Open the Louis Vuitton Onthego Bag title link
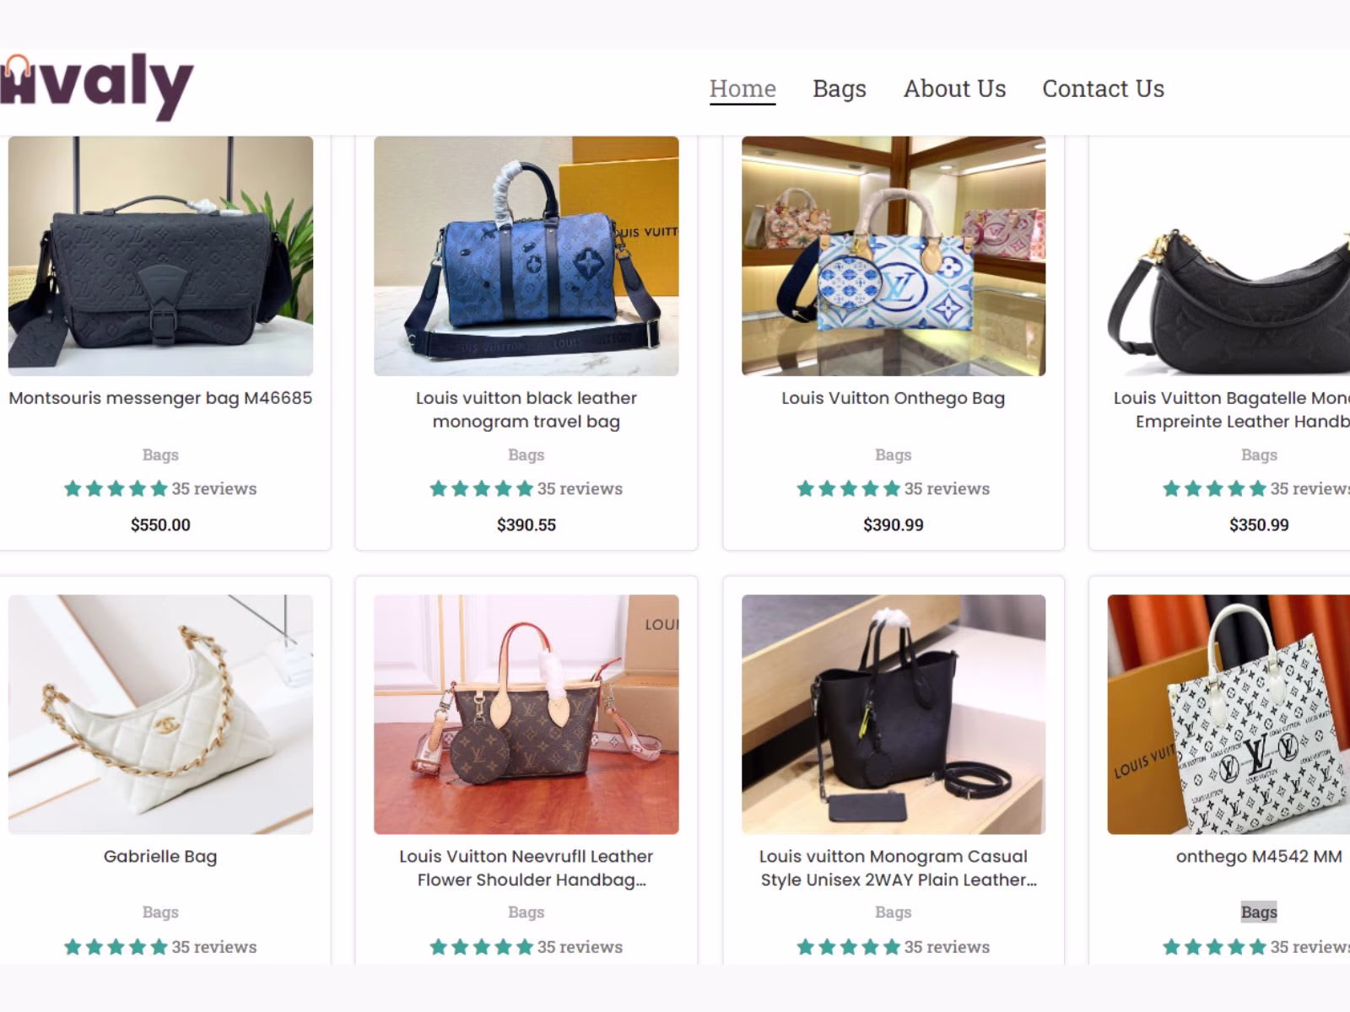Screen dimensions: 1350x1012 [893, 398]
